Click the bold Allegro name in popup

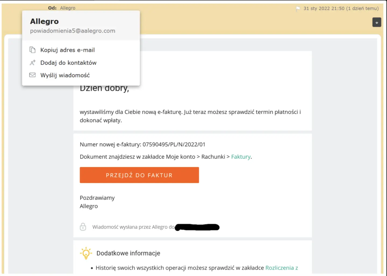44,21
